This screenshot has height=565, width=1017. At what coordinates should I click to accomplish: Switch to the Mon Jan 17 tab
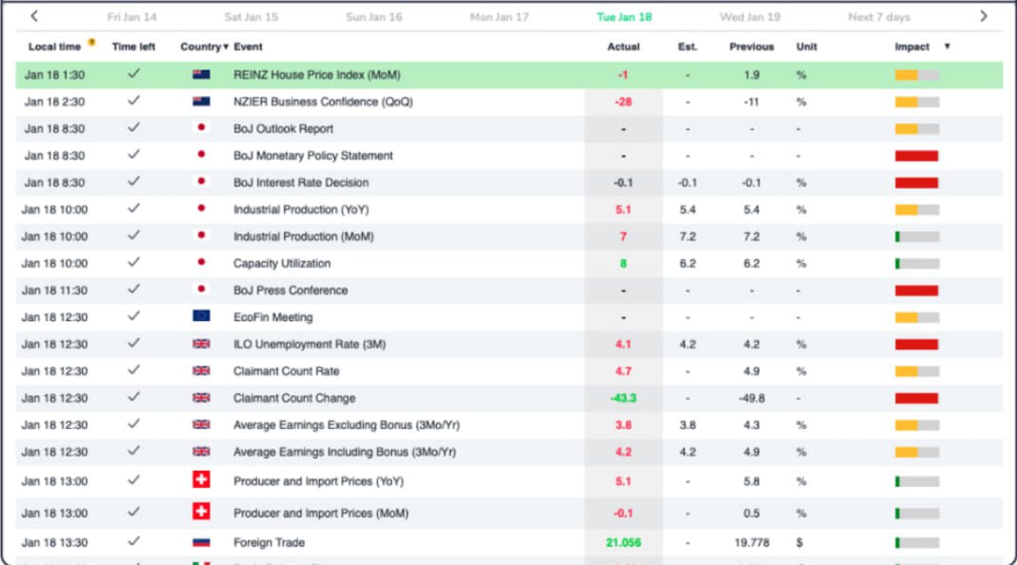coord(499,17)
